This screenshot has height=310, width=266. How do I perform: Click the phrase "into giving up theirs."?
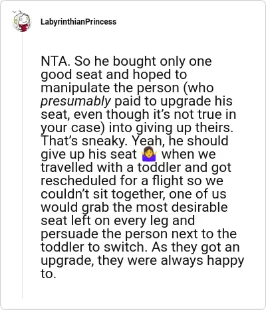coord(171,127)
